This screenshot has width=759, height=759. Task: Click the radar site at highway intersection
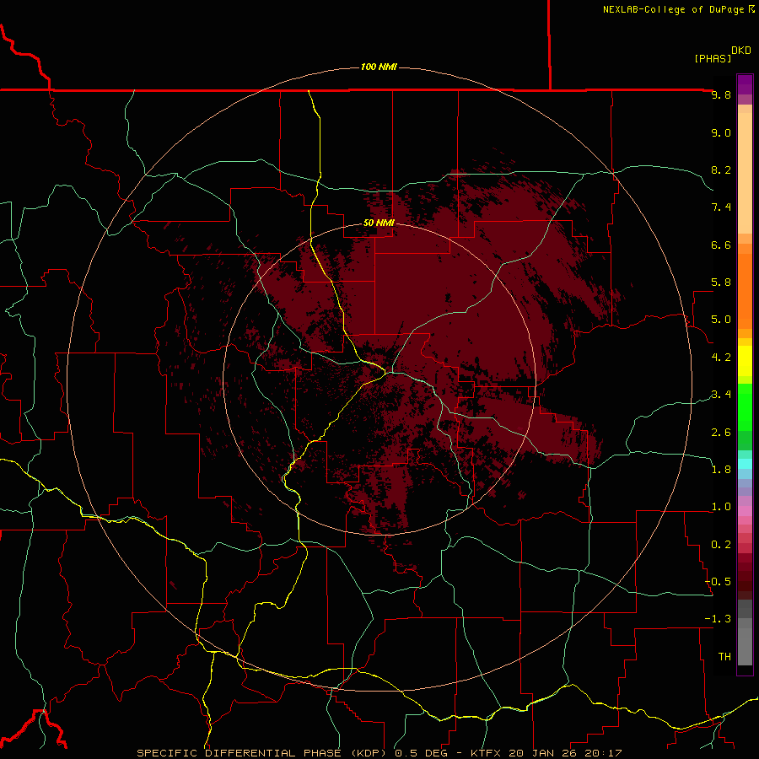386,373
